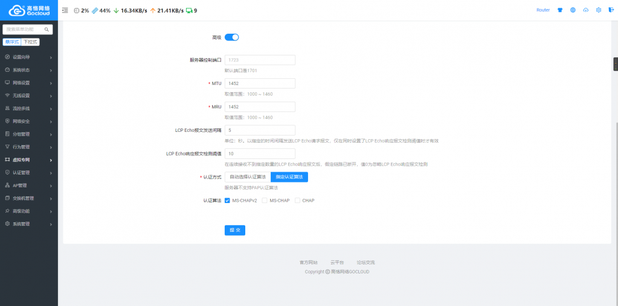618x306 pixels.
Task: Click the cloud upload icon
Action: pos(586,10)
